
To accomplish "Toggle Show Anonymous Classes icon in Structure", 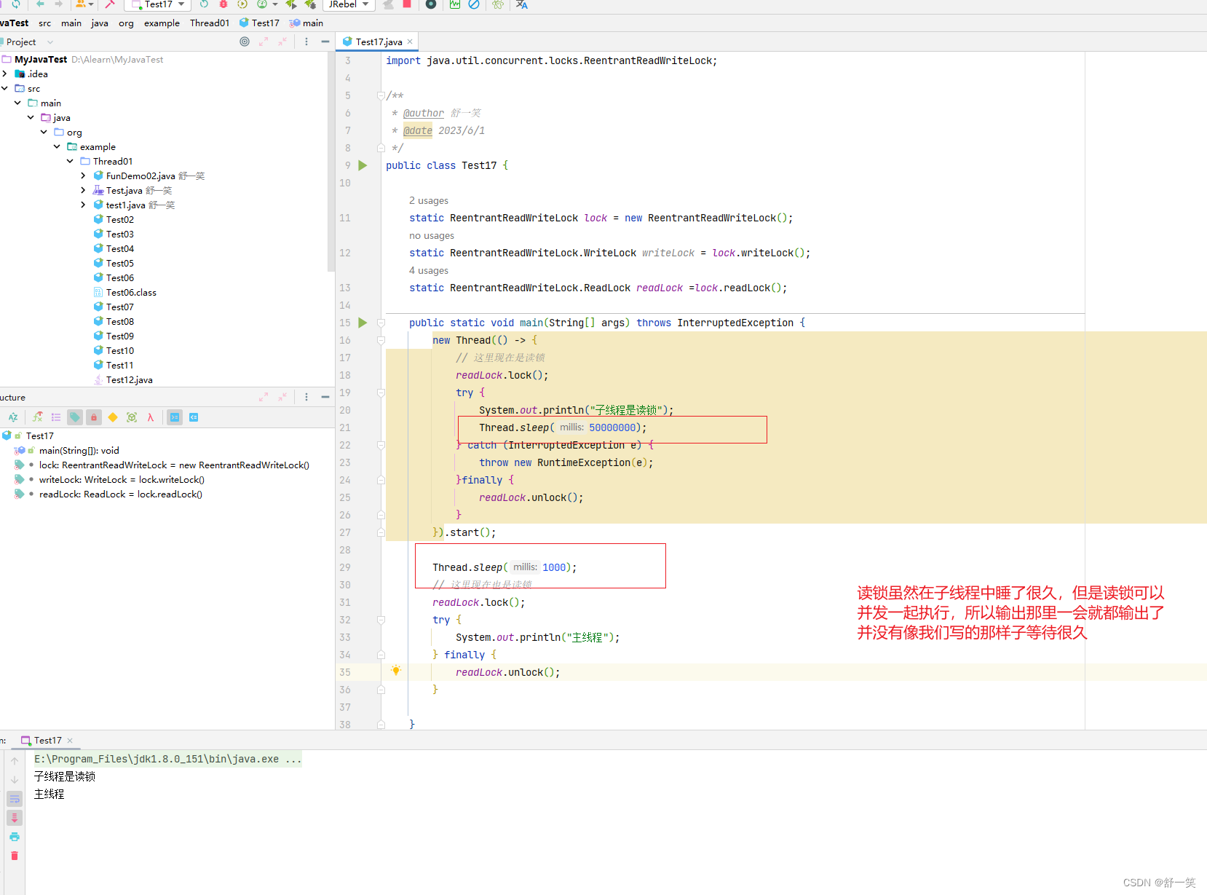I will click(x=132, y=417).
